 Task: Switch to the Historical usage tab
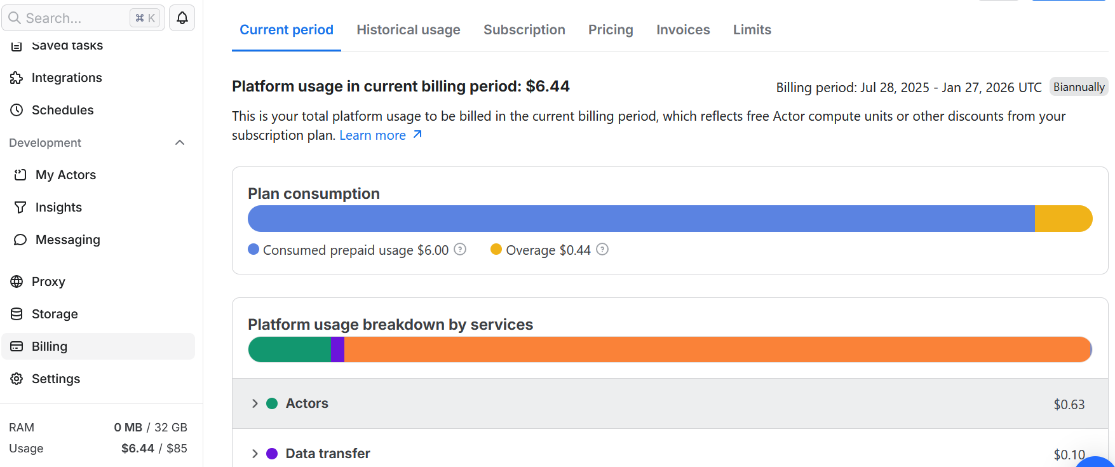click(408, 30)
